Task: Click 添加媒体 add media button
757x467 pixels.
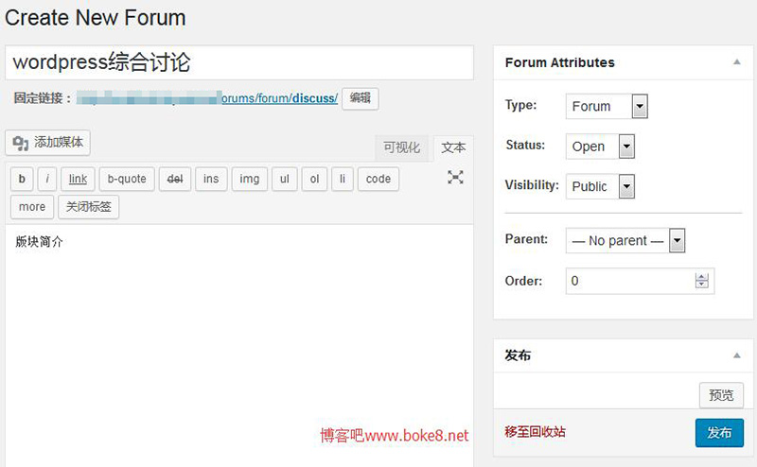Action: (x=48, y=143)
